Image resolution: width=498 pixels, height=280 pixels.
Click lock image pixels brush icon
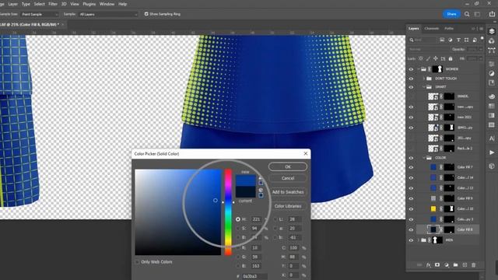pyautogui.click(x=428, y=59)
